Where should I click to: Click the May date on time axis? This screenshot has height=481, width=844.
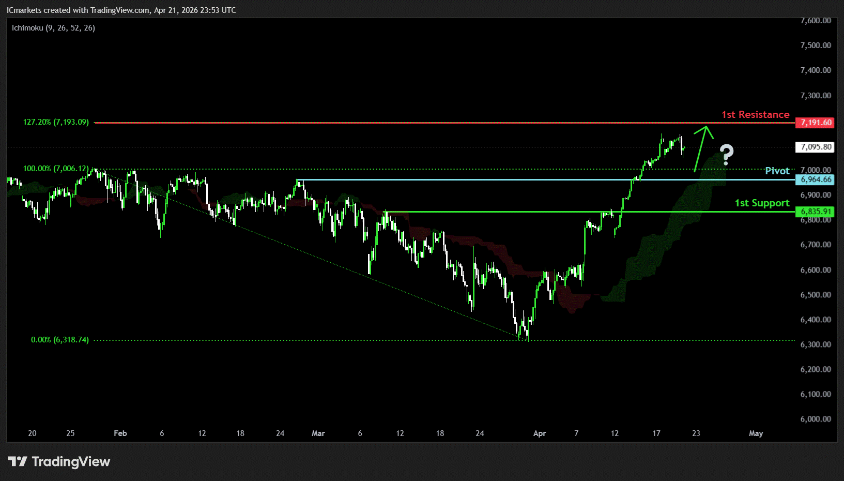(x=756, y=433)
